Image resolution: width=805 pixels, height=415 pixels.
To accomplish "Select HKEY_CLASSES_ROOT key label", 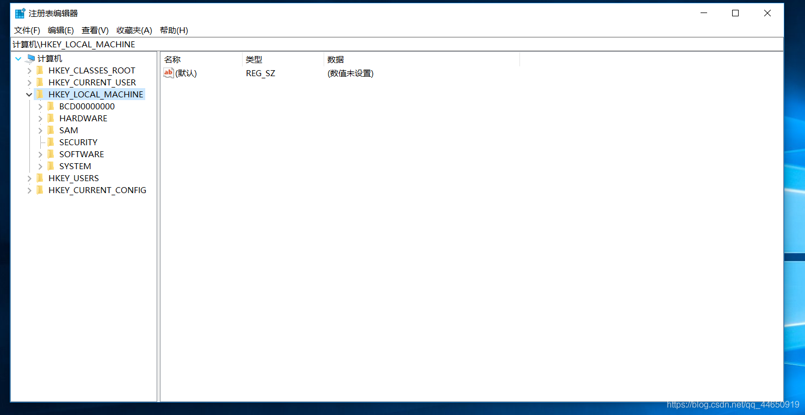I will (x=92, y=71).
